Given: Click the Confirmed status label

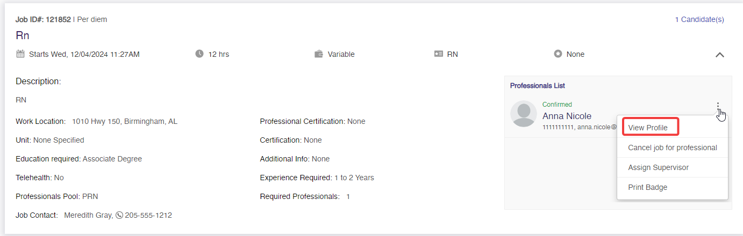Looking at the screenshot, I should pyautogui.click(x=557, y=105).
